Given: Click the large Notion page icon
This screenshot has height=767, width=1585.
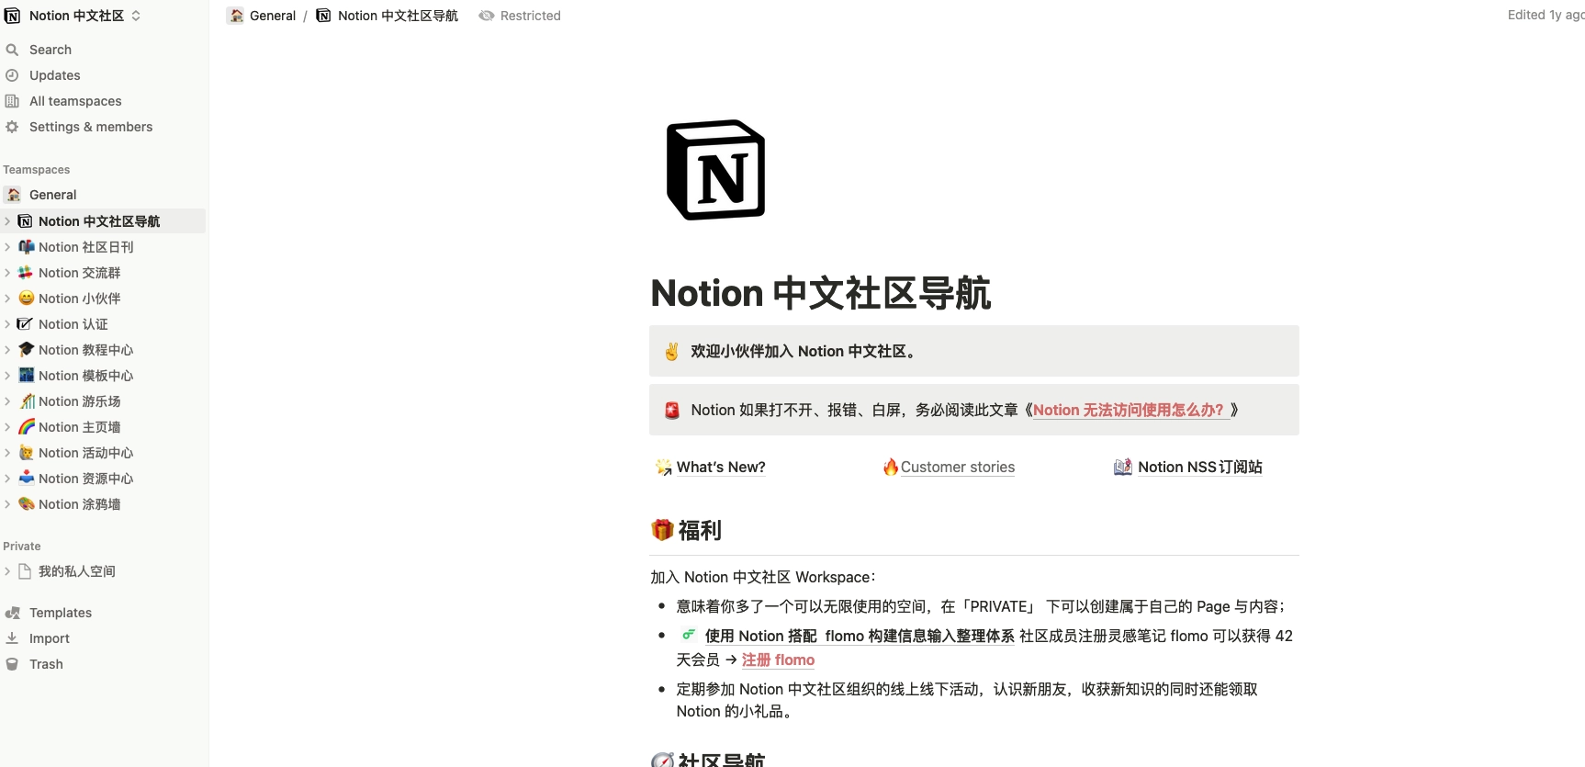Looking at the screenshot, I should click(x=716, y=170).
